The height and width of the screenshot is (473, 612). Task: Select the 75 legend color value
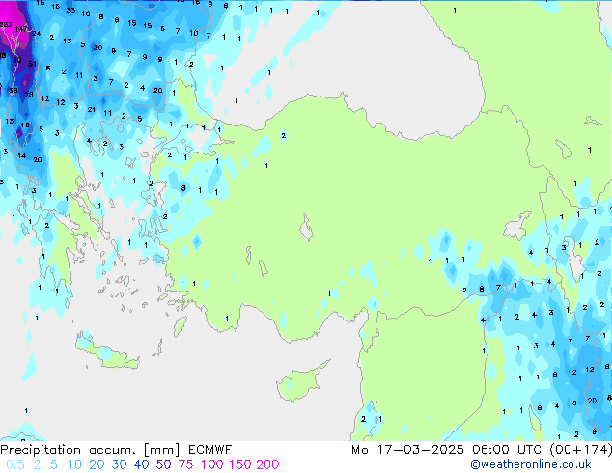(185, 465)
